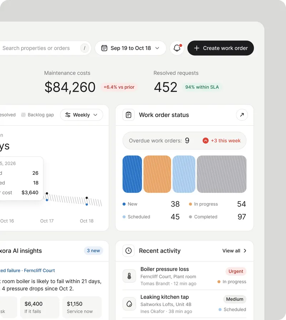286x320 pixels.
Task: Click Create work order button
Action: [221, 48]
